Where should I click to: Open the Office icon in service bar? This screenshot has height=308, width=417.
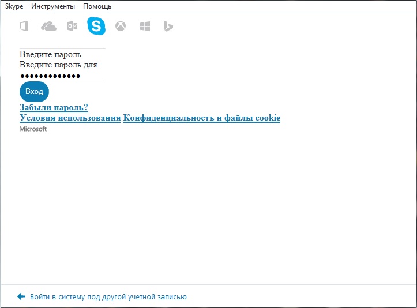click(24, 26)
